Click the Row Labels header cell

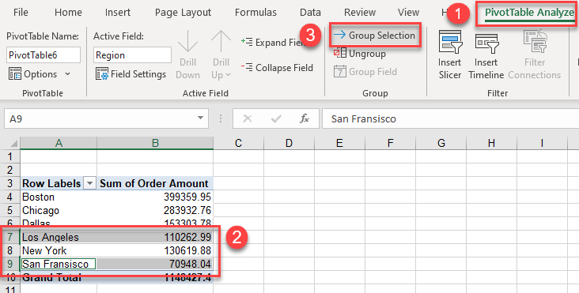click(x=51, y=183)
